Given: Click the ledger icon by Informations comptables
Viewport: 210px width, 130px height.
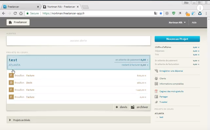Looking at the screenshot, I should pos(156,84).
